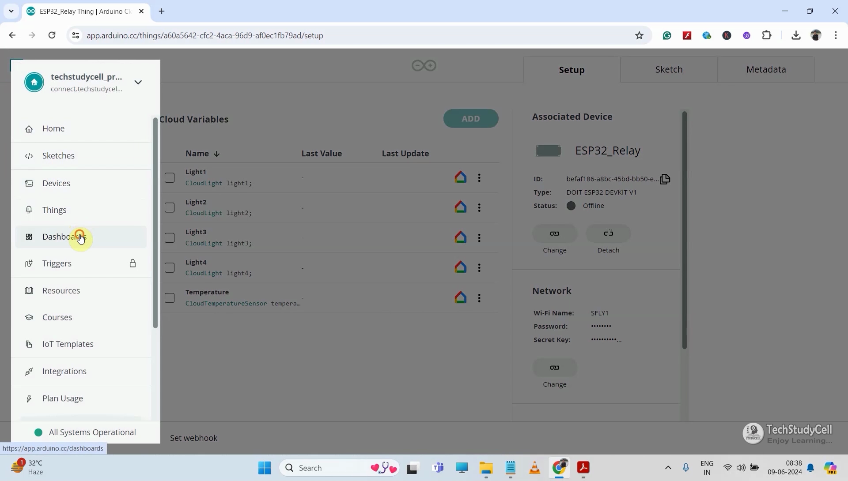
Task: Open the Triggers section
Action: pyautogui.click(x=57, y=263)
